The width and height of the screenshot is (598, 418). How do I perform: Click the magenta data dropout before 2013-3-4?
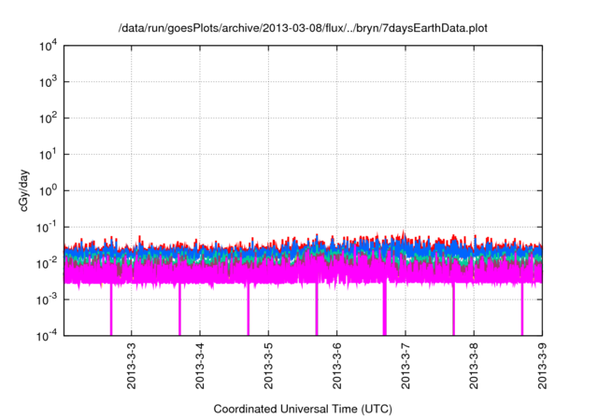(179, 309)
